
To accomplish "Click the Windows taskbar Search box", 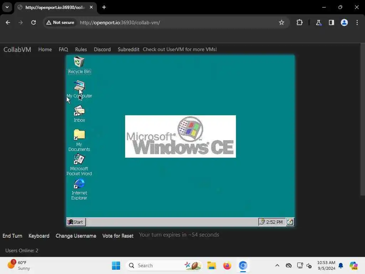I will [164, 265].
